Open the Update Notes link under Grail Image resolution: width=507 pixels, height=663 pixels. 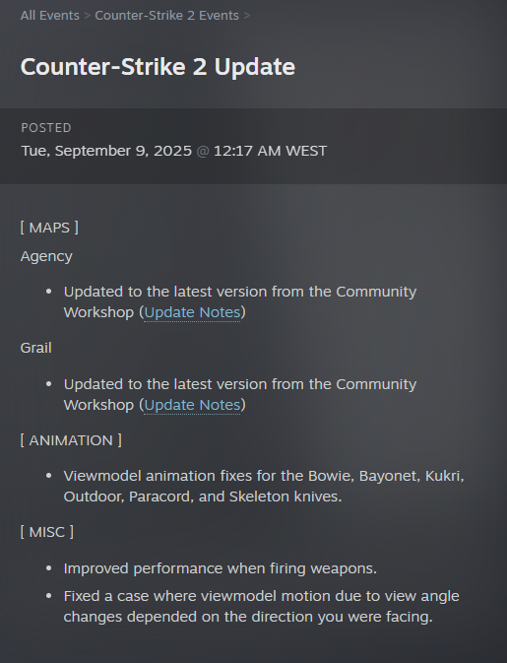tap(192, 405)
